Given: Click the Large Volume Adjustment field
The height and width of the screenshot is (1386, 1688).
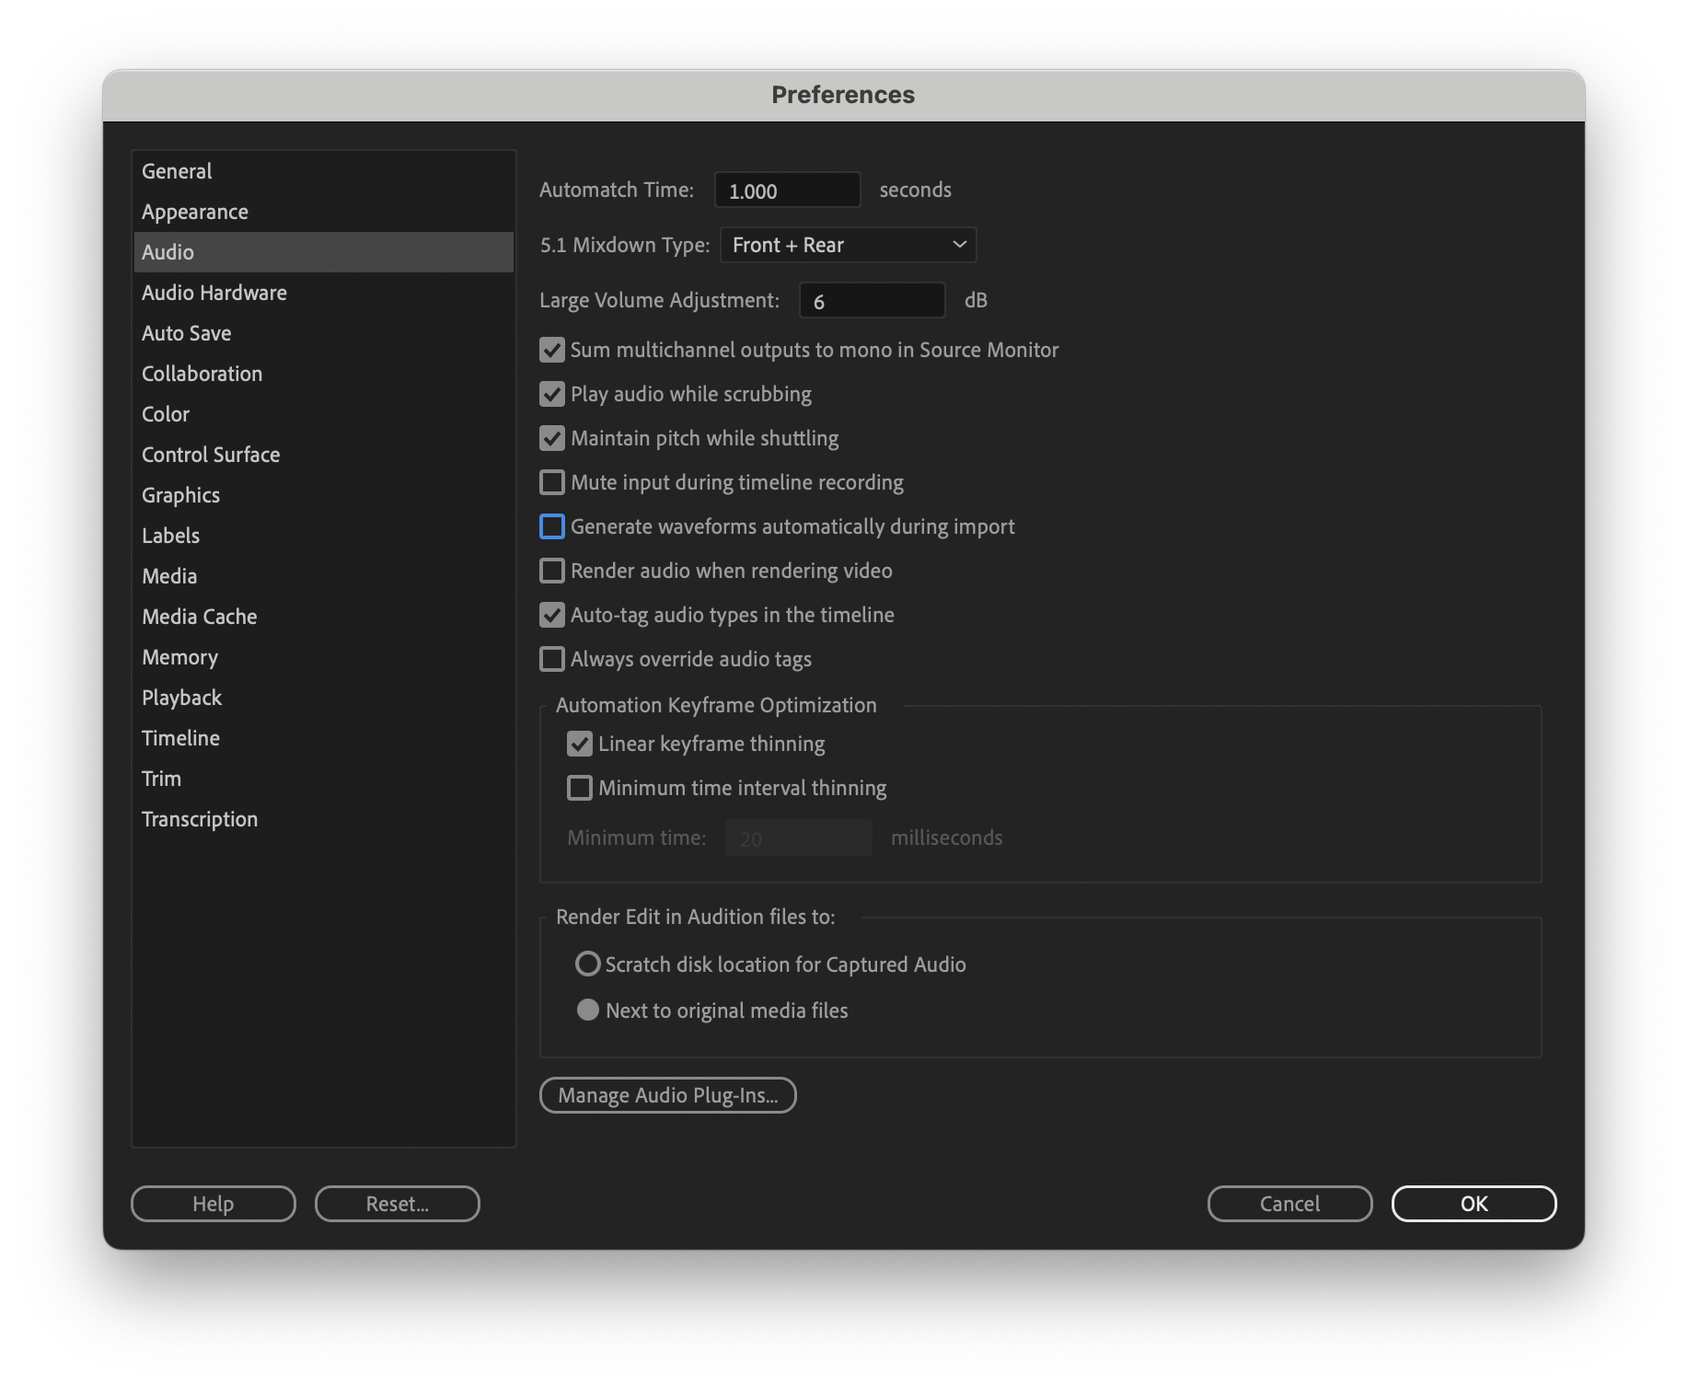Looking at the screenshot, I should (871, 301).
